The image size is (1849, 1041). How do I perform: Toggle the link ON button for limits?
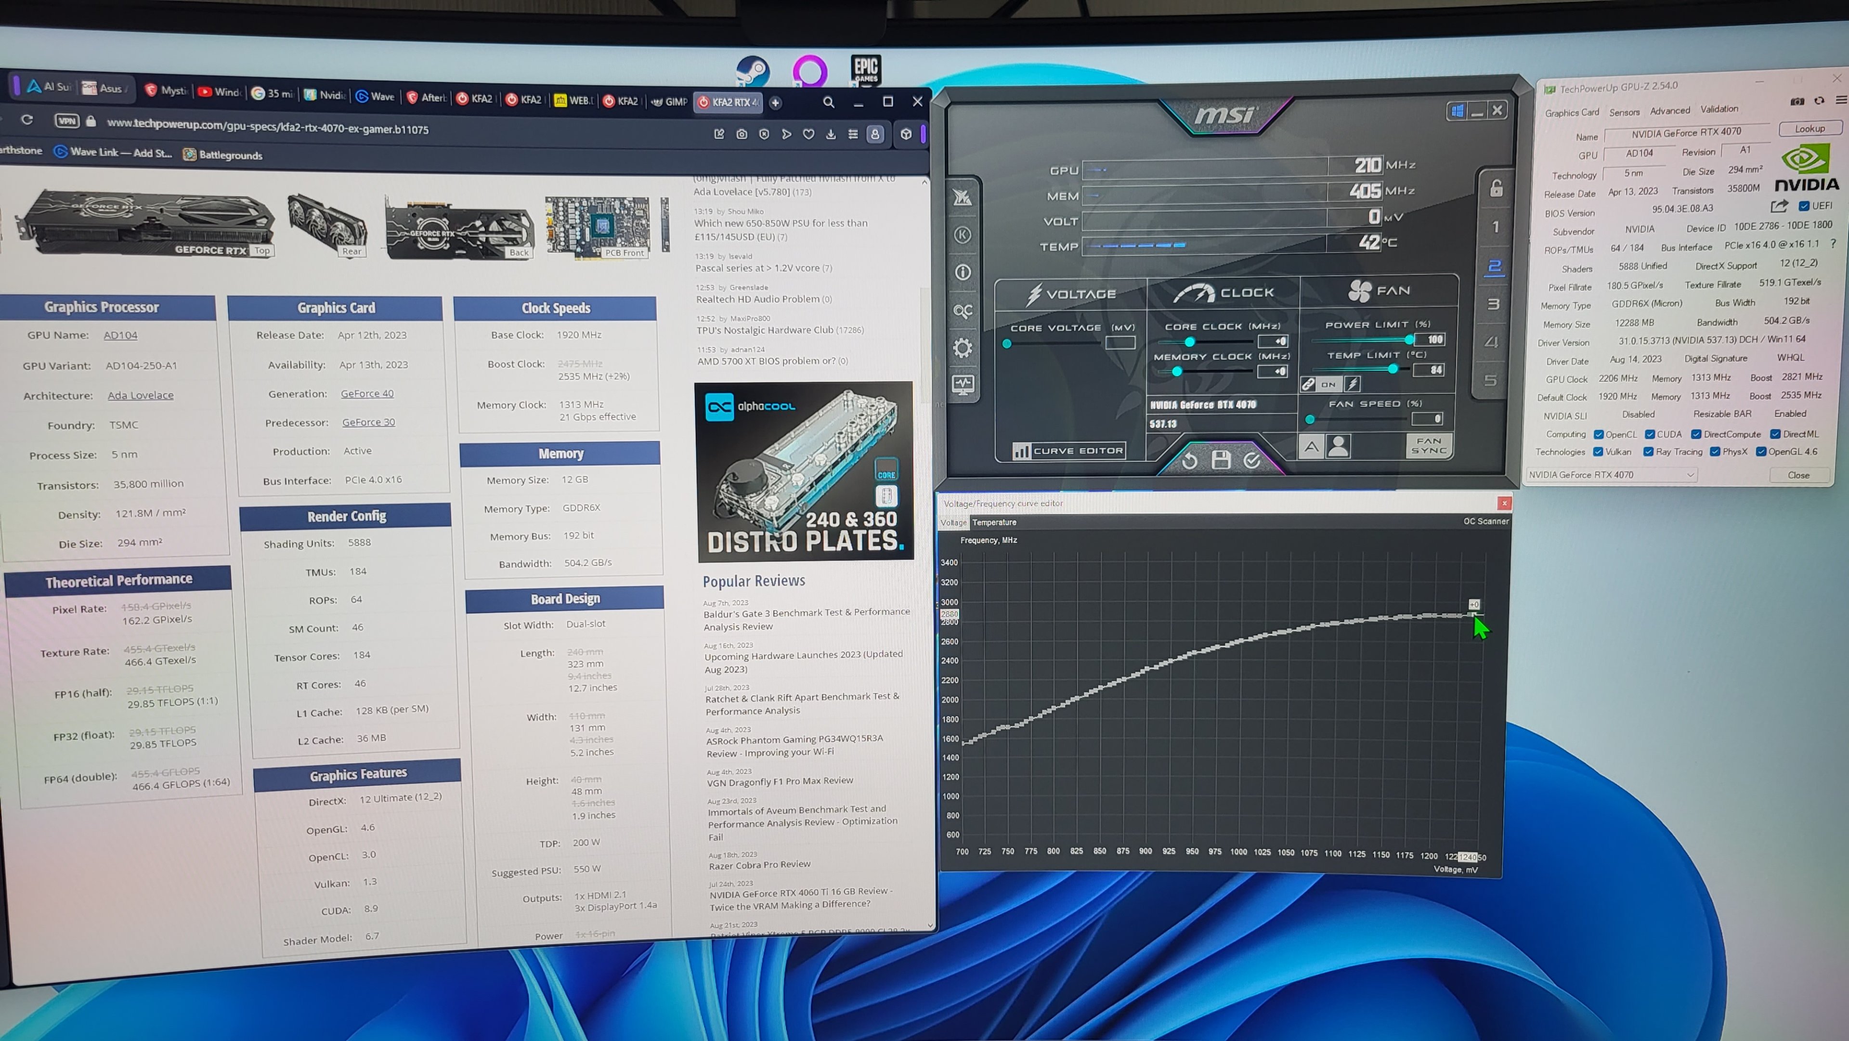point(1321,384)
